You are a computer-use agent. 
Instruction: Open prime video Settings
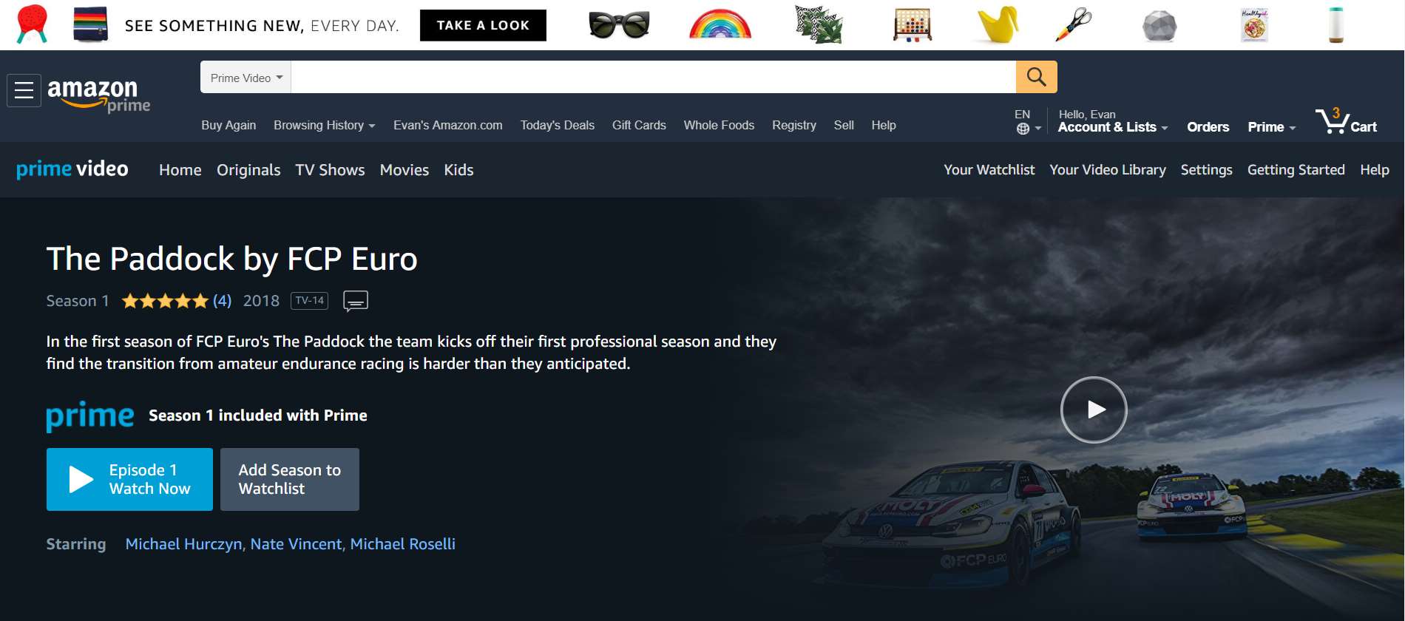click(1206, 170)
